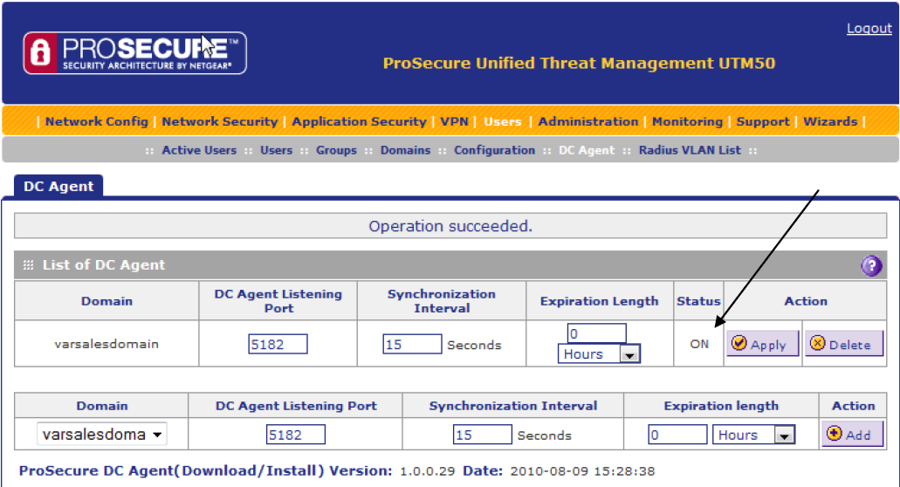Click listening port field in varsalesdomain row
This screenshot has width=900, height=487.
(x=278, y=344)
